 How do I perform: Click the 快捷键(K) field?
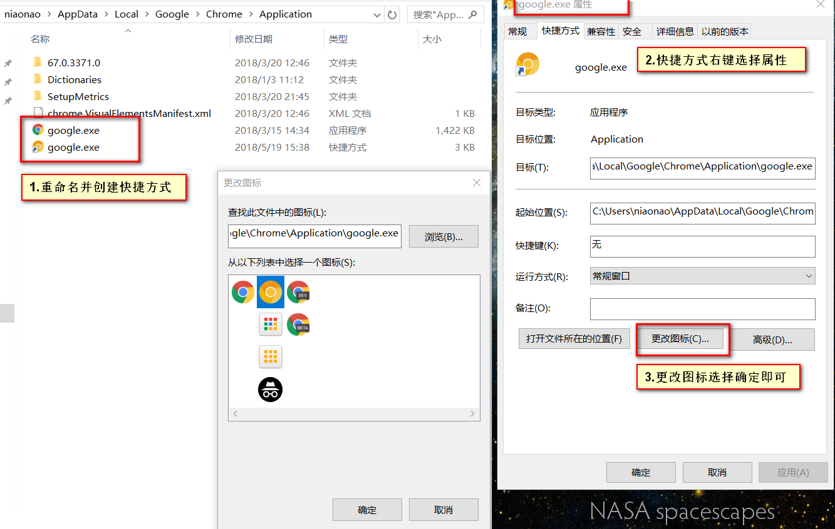pyautogui.click(x=703, y=246)
